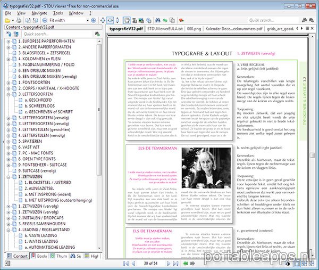Viewport: 319px width, 270px height.
Task: Zoom out with the minus circle icon
Action: (x=45, y=20)
